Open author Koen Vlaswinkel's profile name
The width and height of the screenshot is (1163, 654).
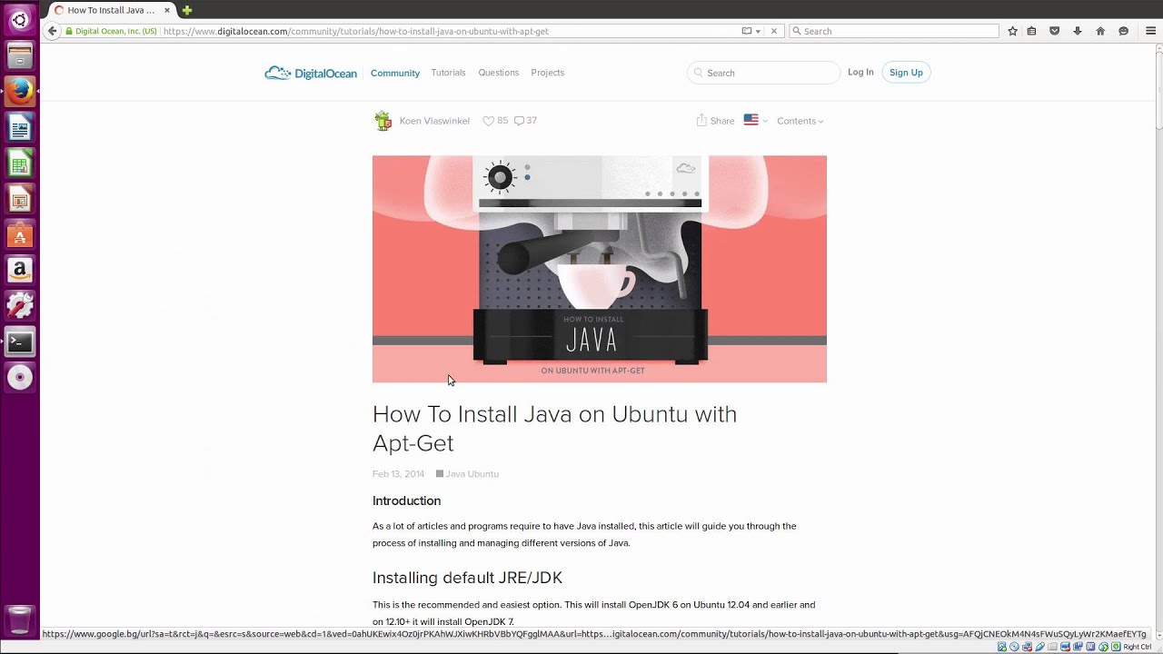434,121
